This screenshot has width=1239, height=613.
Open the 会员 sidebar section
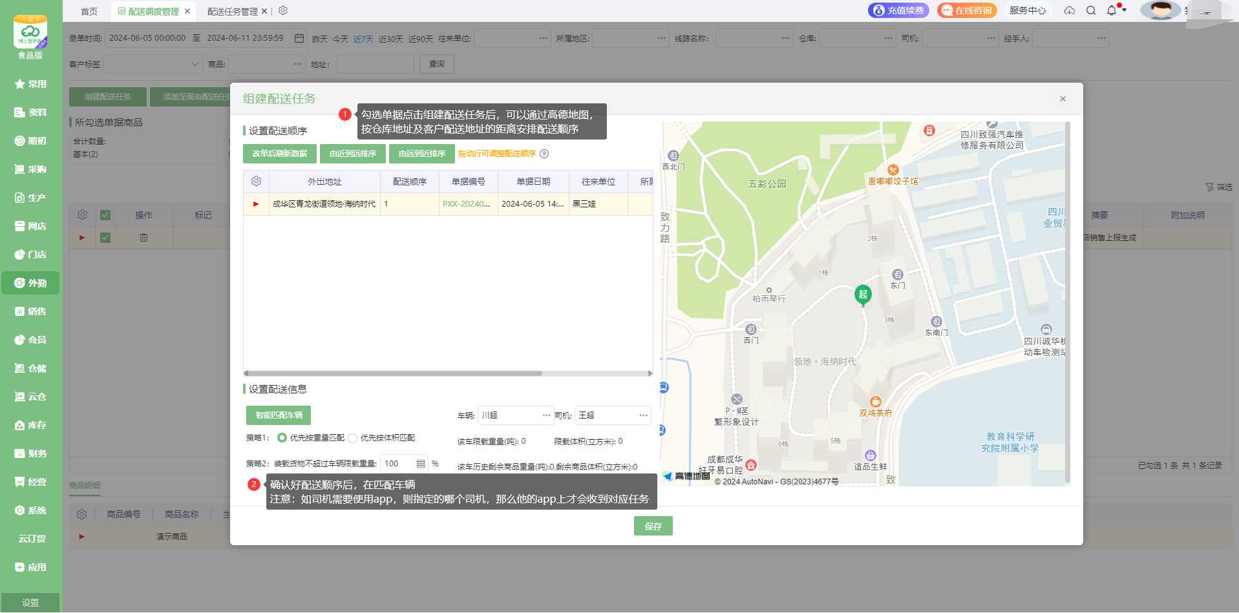tap(30, 340)
